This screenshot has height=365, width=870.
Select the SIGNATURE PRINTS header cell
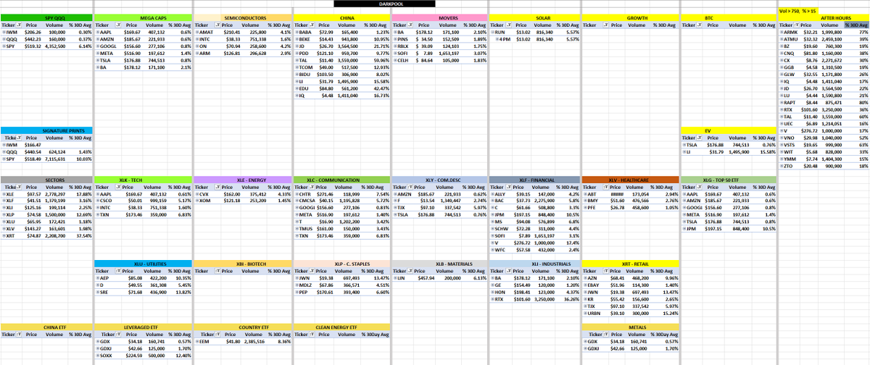[46, 130]
